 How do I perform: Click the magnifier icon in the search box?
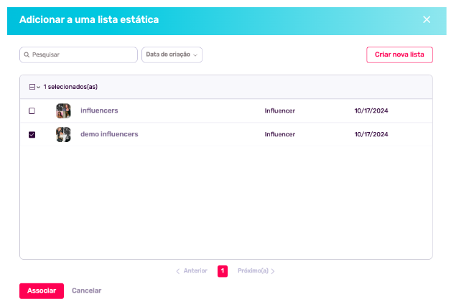click(x=27, y=55)
